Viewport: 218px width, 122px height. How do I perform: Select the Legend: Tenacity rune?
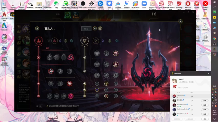106,64
